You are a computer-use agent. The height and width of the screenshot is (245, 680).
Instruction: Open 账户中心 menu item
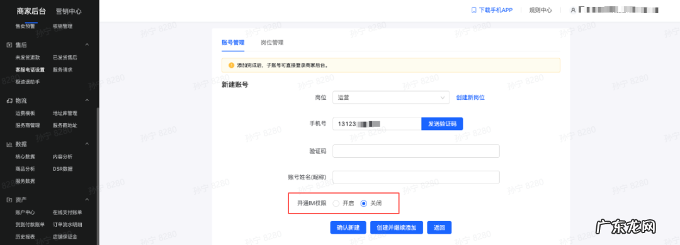tap(25, 212)
